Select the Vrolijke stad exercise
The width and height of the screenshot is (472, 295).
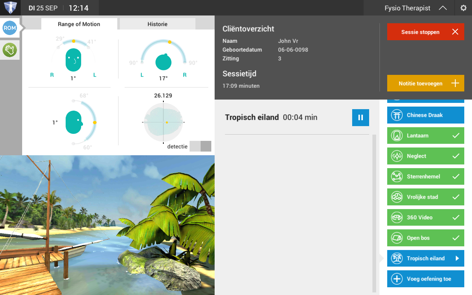point(426,197)
